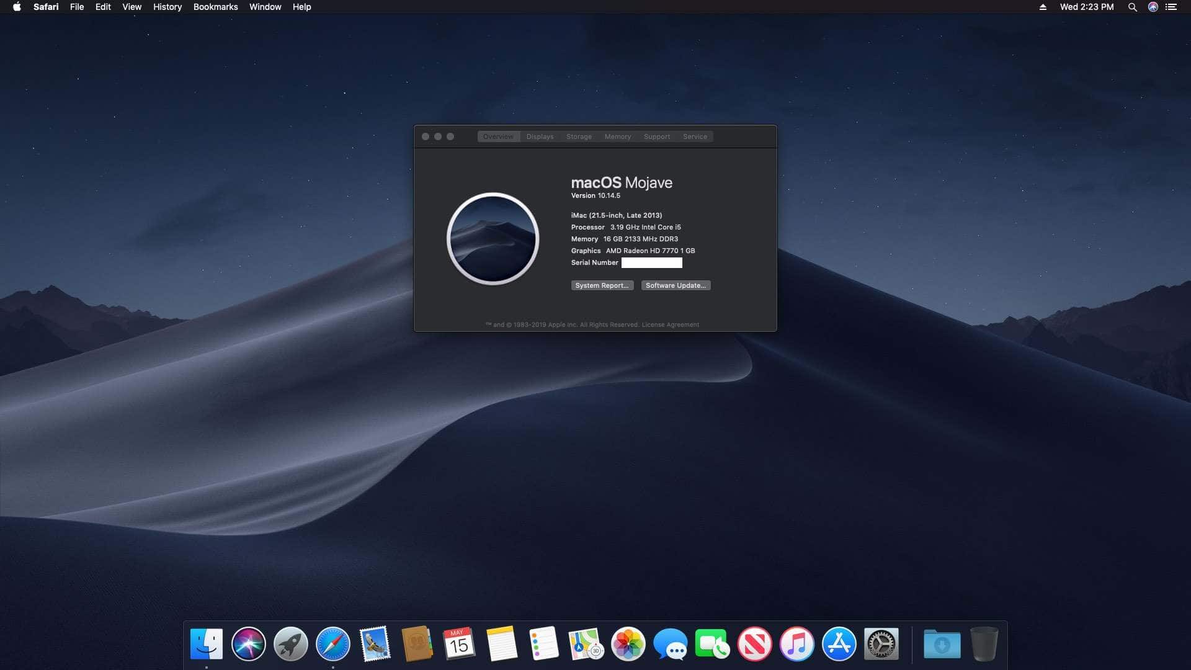1191x670 pixels.
Task: Click the clock Wed 2:23 PM
Action: (1086, 7)
